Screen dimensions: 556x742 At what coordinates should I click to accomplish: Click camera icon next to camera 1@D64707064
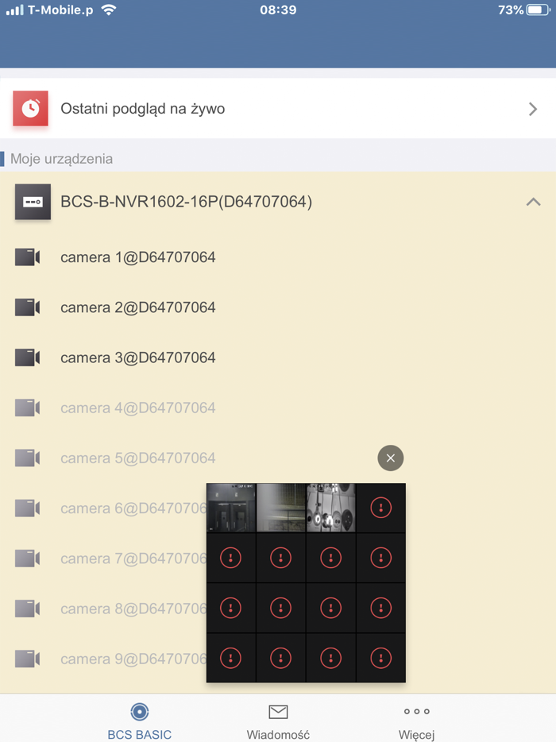click(27, 257)
